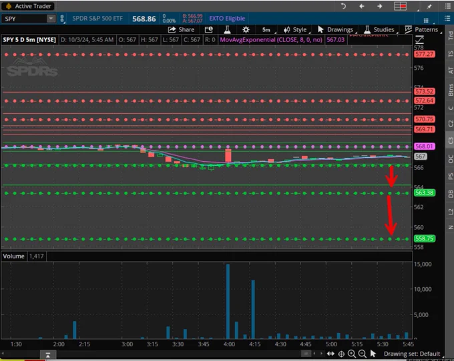Image resolution: width=454 pixels, height=361 pixels.
Task: Select the C2 side tab
Action: (450, 124)
